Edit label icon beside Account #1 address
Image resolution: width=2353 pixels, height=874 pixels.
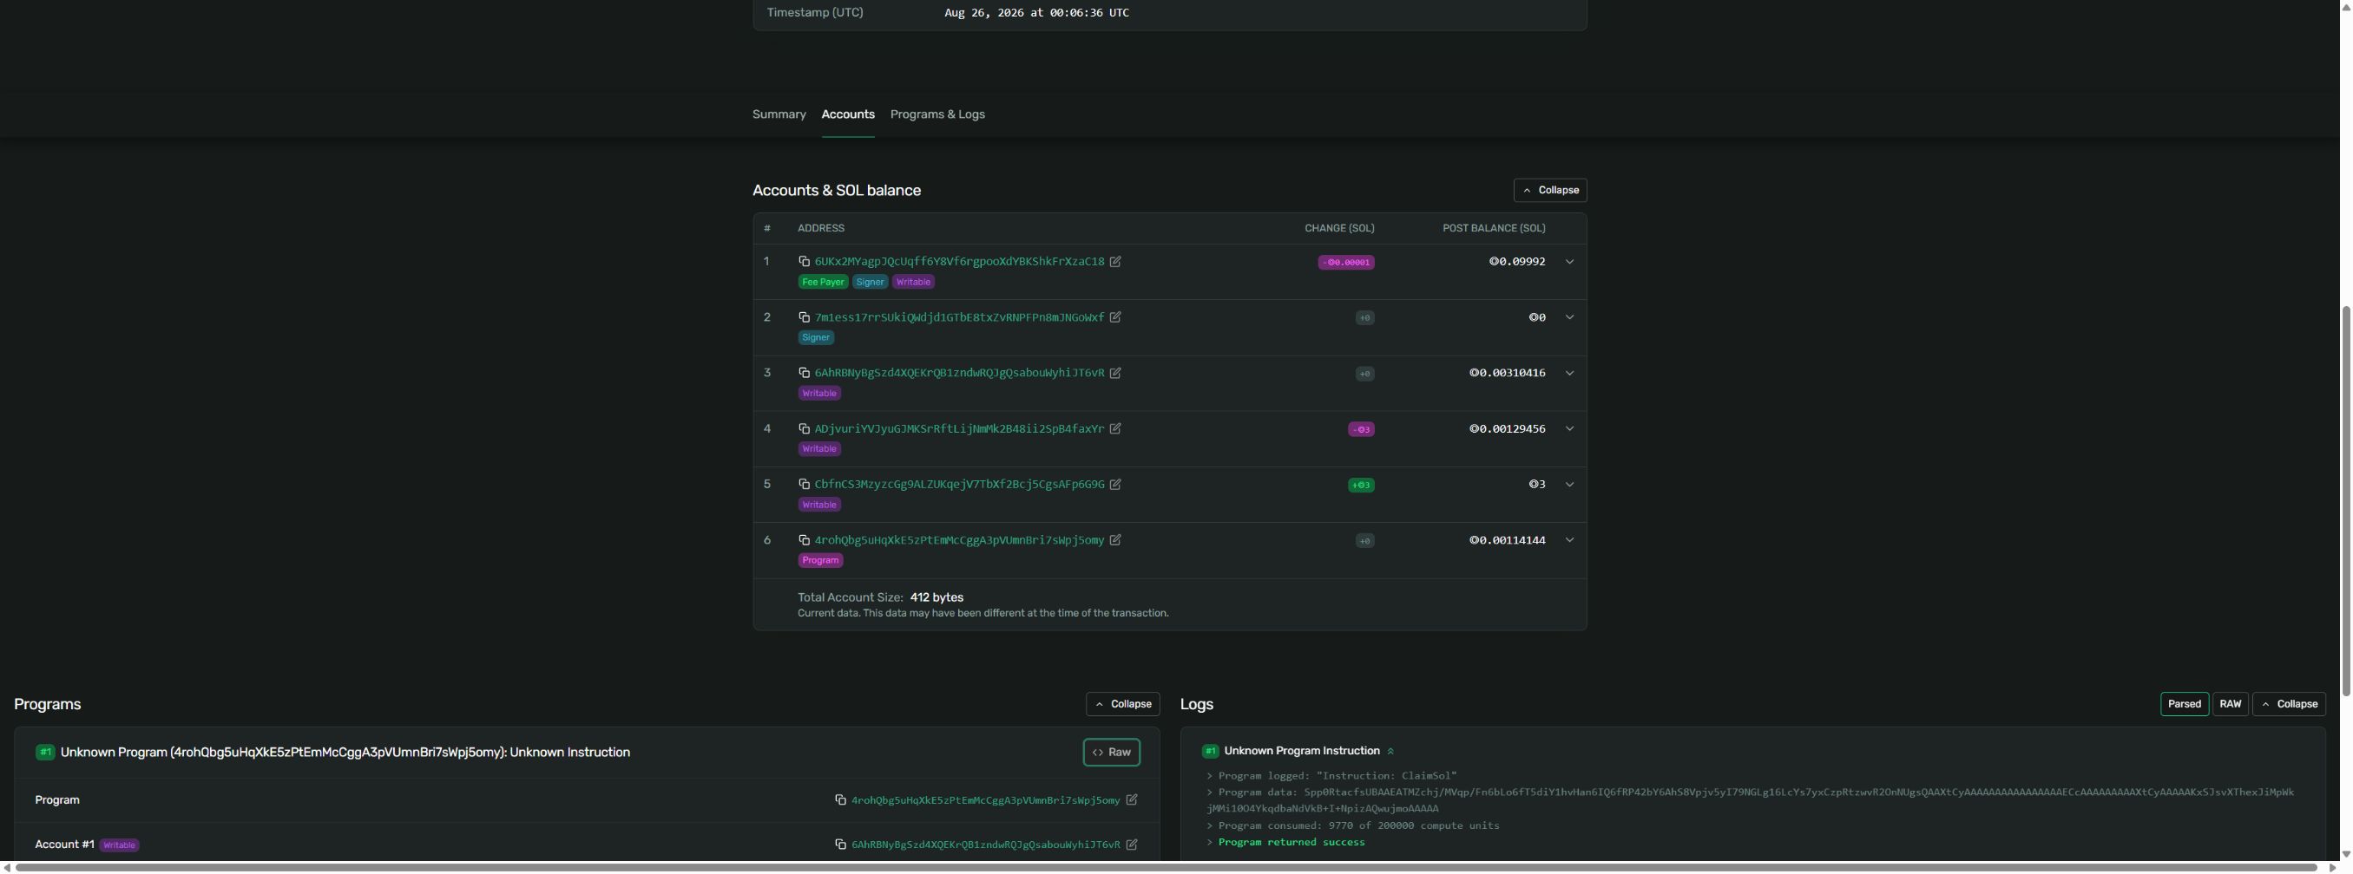[1132, 845]
